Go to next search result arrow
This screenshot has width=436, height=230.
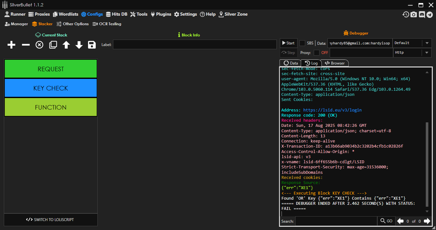[427, 221]
